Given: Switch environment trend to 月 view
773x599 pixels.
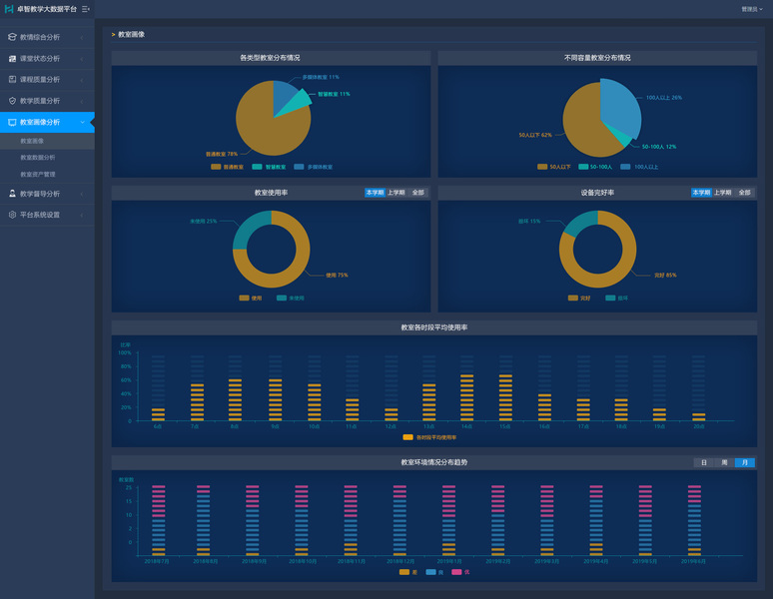Looking at the screenshot, I should 745,462.
